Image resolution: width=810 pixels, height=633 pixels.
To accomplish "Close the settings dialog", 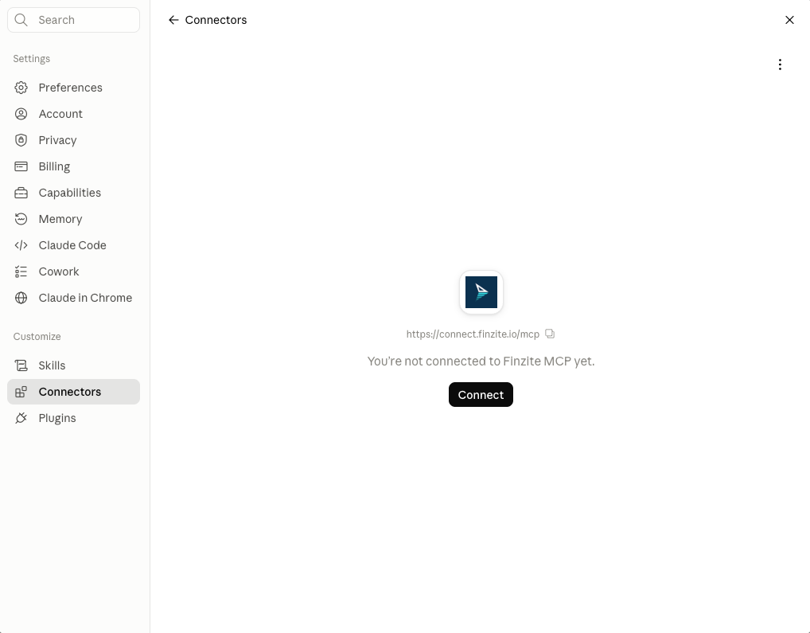I will click(789, 20).
